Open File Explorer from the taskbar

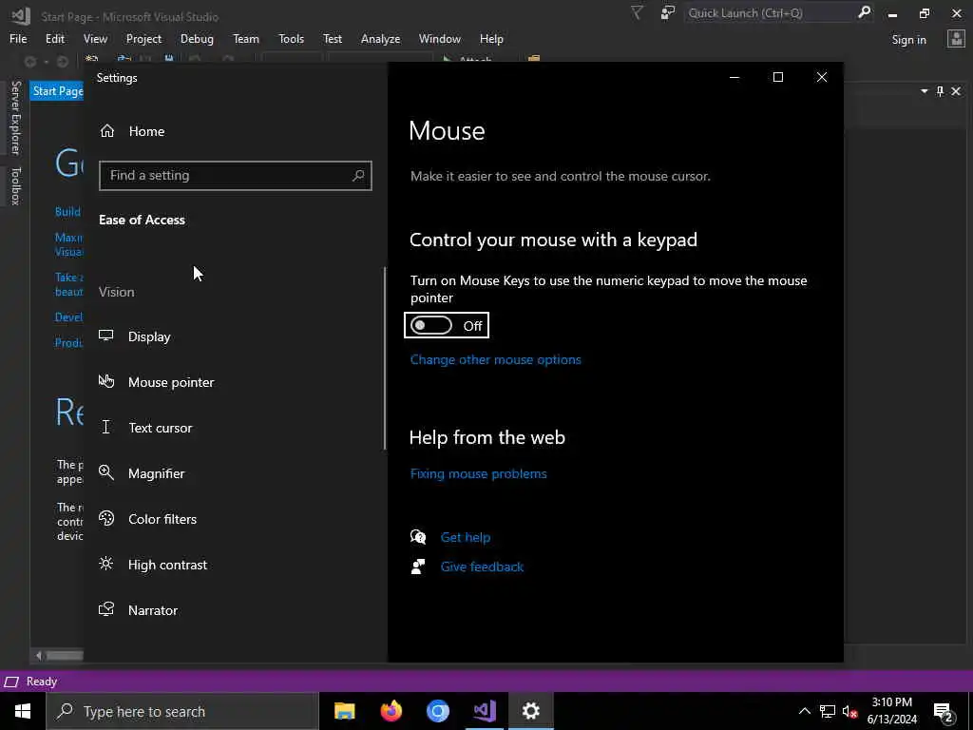point(344,711)
